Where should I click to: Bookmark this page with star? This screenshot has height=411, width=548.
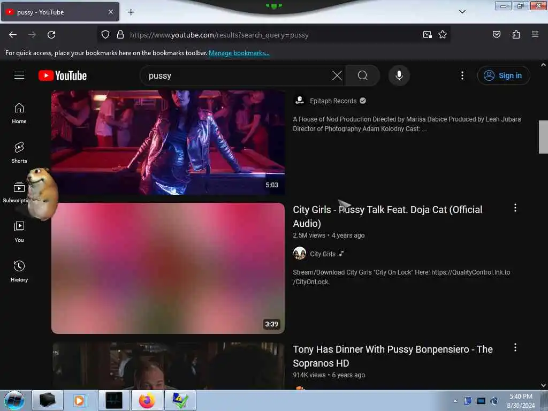[x=443, y=35]
